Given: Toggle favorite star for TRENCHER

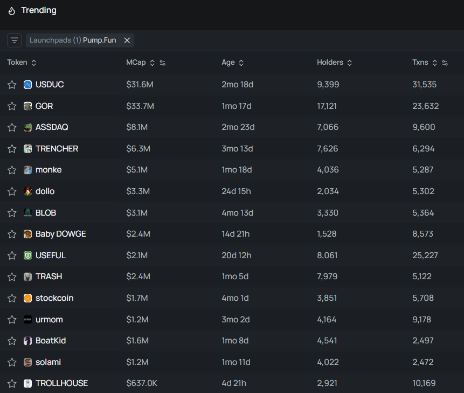Looking at the screenshot, I should pos(12,149).
